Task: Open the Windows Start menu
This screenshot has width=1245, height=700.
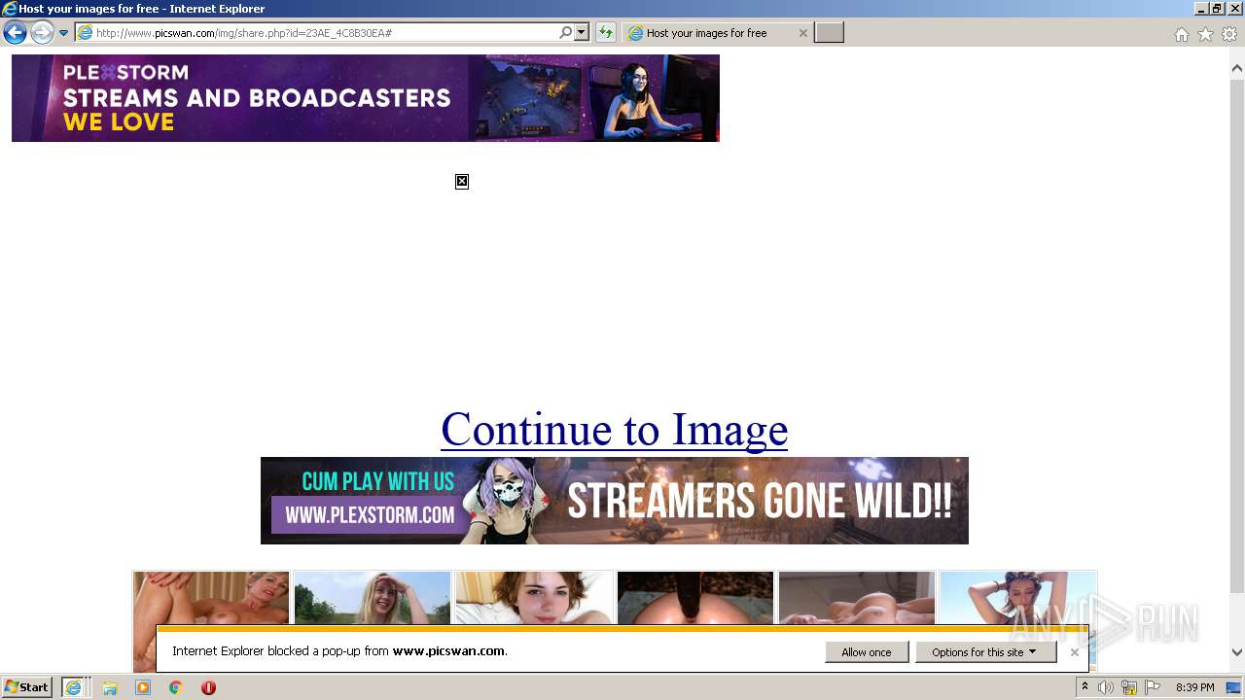Action: (26, 687)
